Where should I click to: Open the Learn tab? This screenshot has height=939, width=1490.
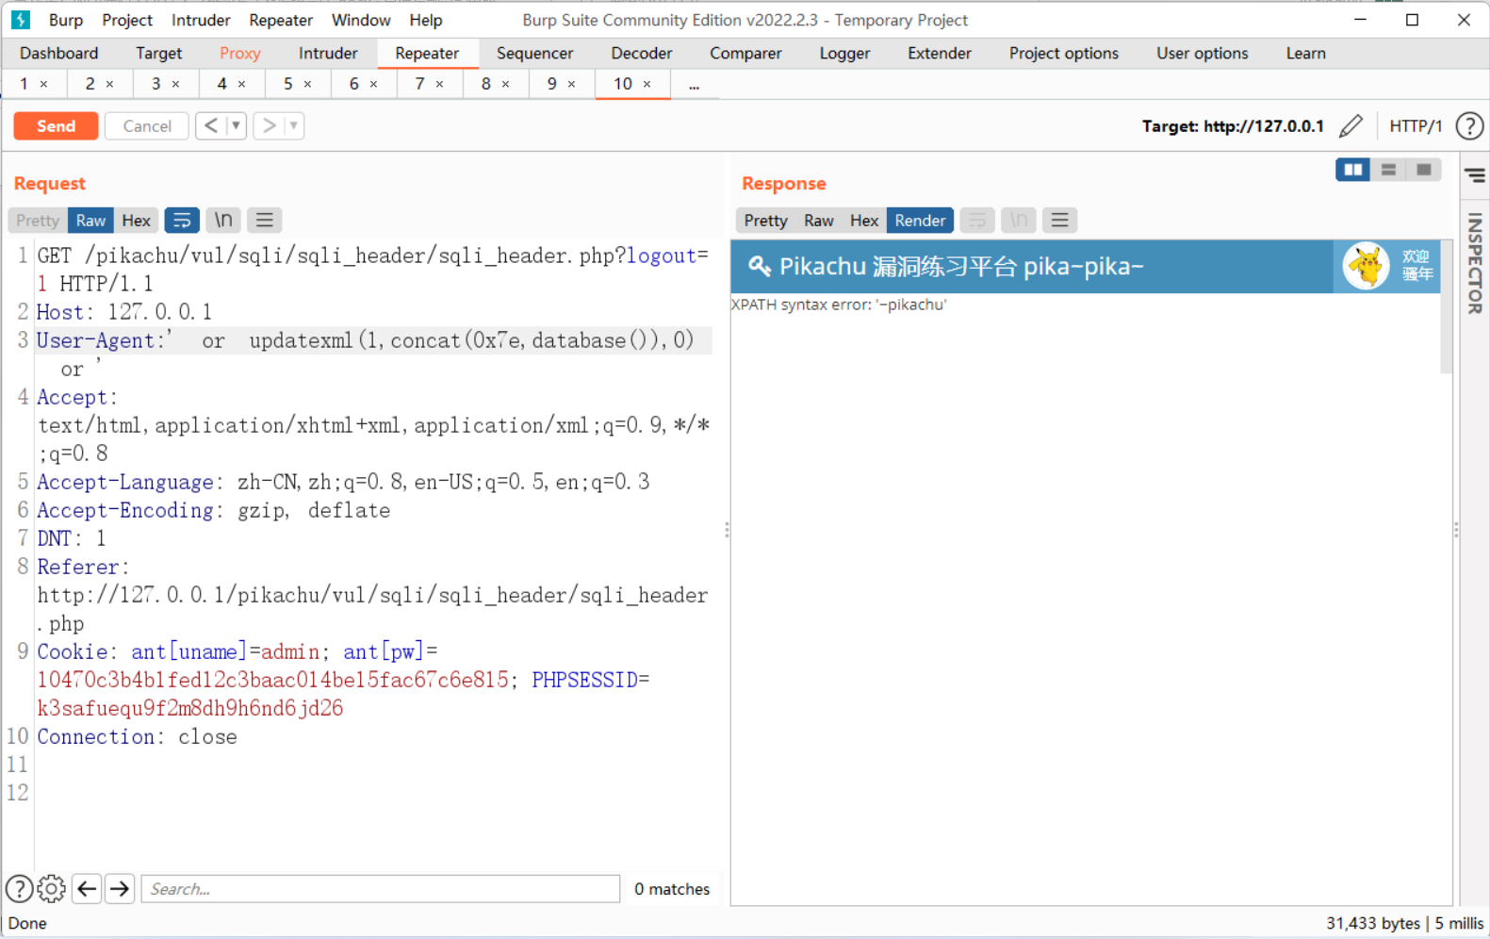coord(1306,53)
